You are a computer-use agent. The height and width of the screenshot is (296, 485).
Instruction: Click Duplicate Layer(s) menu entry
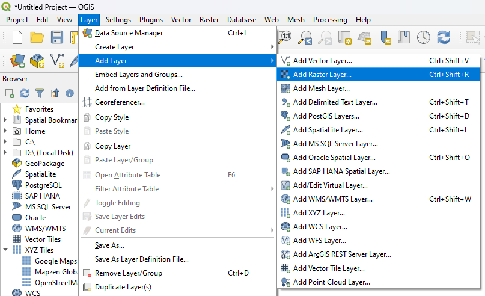click(177, 287)
